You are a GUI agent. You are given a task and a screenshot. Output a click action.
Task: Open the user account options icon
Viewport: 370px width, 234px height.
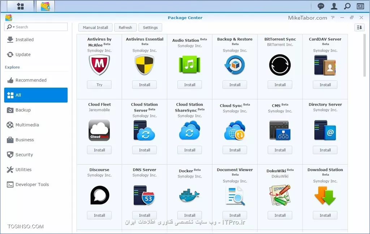pos(334,6)
